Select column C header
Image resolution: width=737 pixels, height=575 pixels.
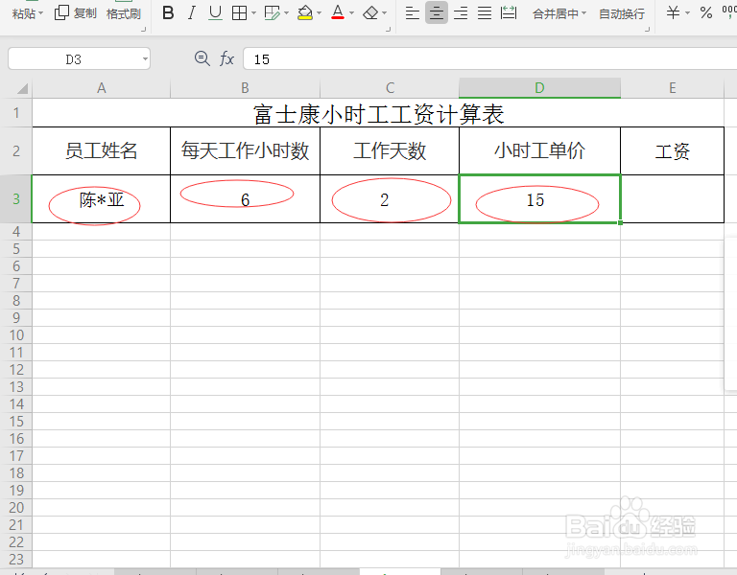(390, 88)
